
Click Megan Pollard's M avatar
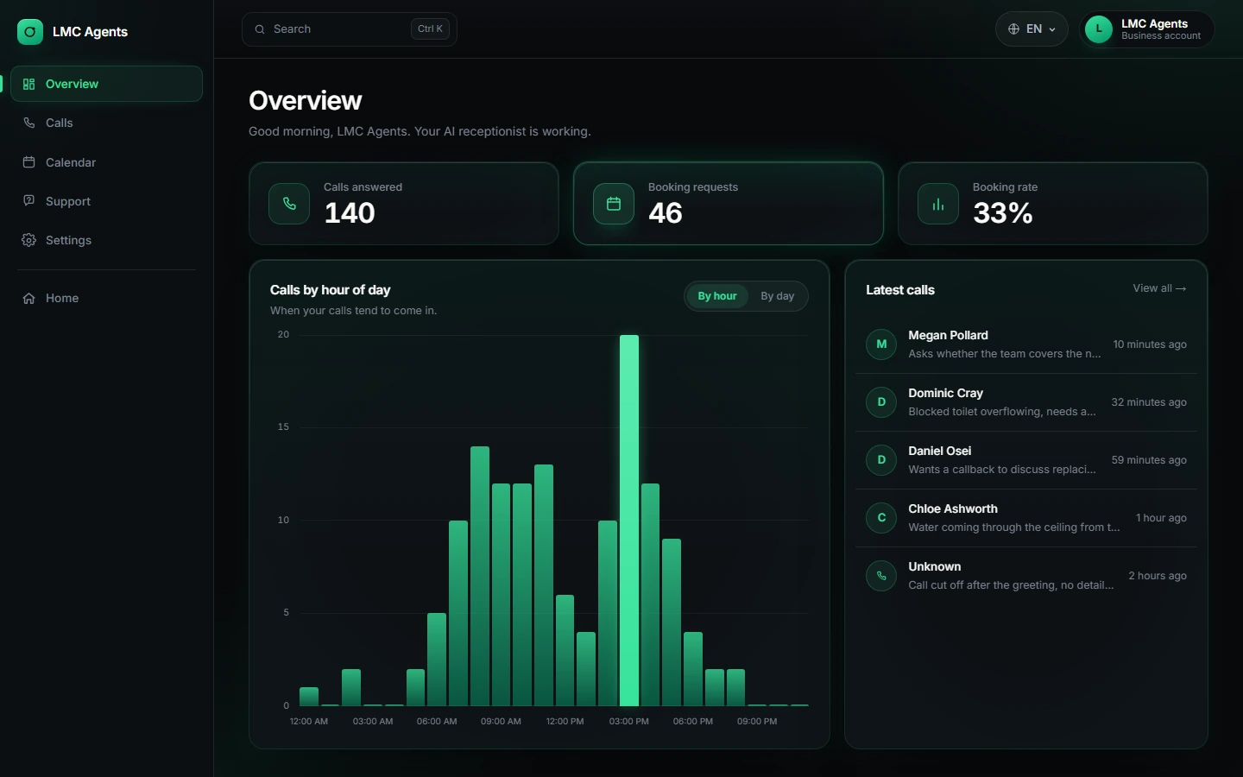[881, 344]
